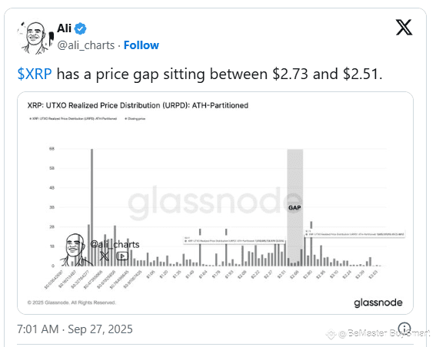Click the cartoon face watermark in chart

[73, 250]
